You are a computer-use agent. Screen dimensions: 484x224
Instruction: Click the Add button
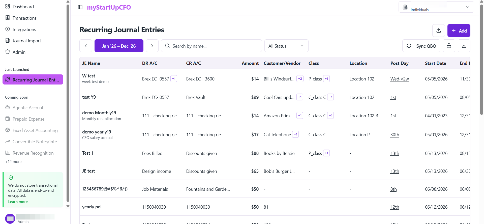coord(459,31)
